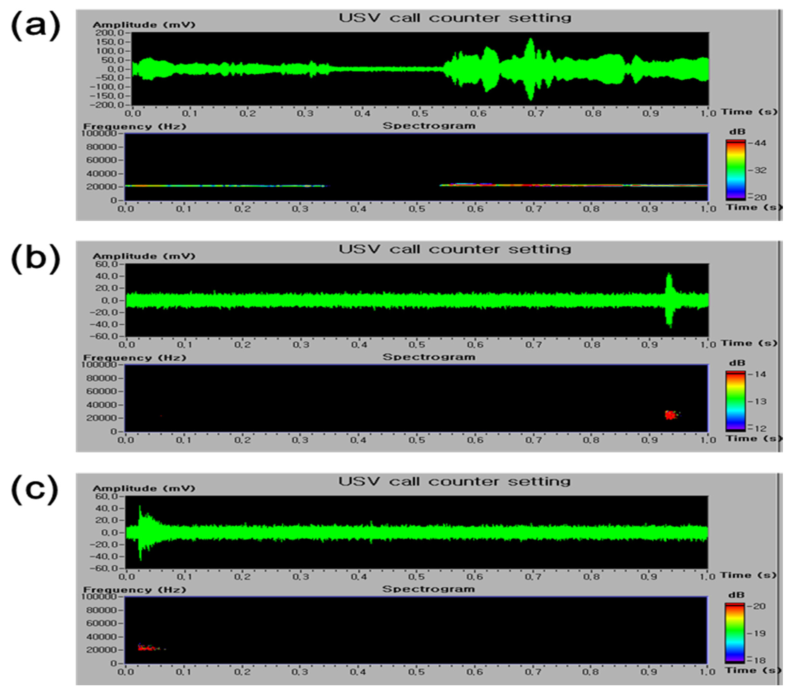Click the '150.0' amplitude axis value in panel (a)
The image size is (789, 694).
(110, 42)
